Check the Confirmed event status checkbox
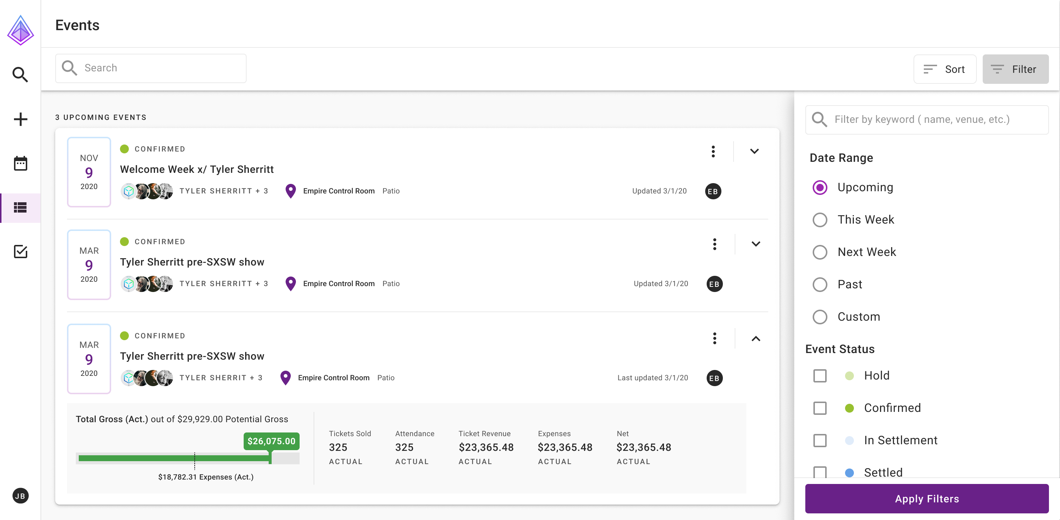This screenshot has width=1060, height=520. 820,408
